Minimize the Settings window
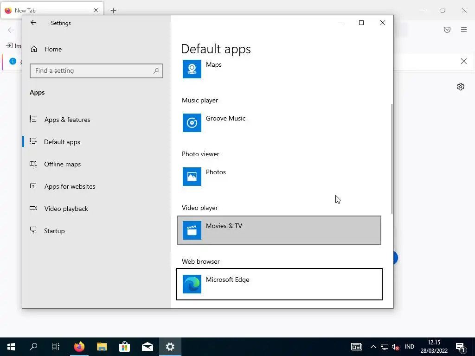The image size is (475, 356). point(340,23)
